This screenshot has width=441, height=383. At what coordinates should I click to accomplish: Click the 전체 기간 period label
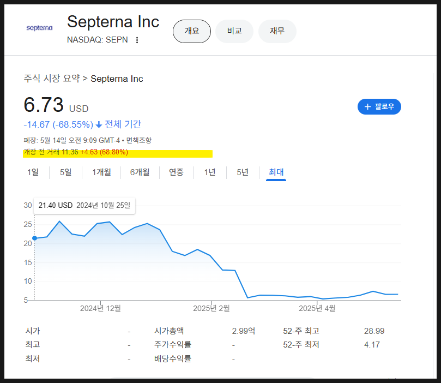(123, 124)
